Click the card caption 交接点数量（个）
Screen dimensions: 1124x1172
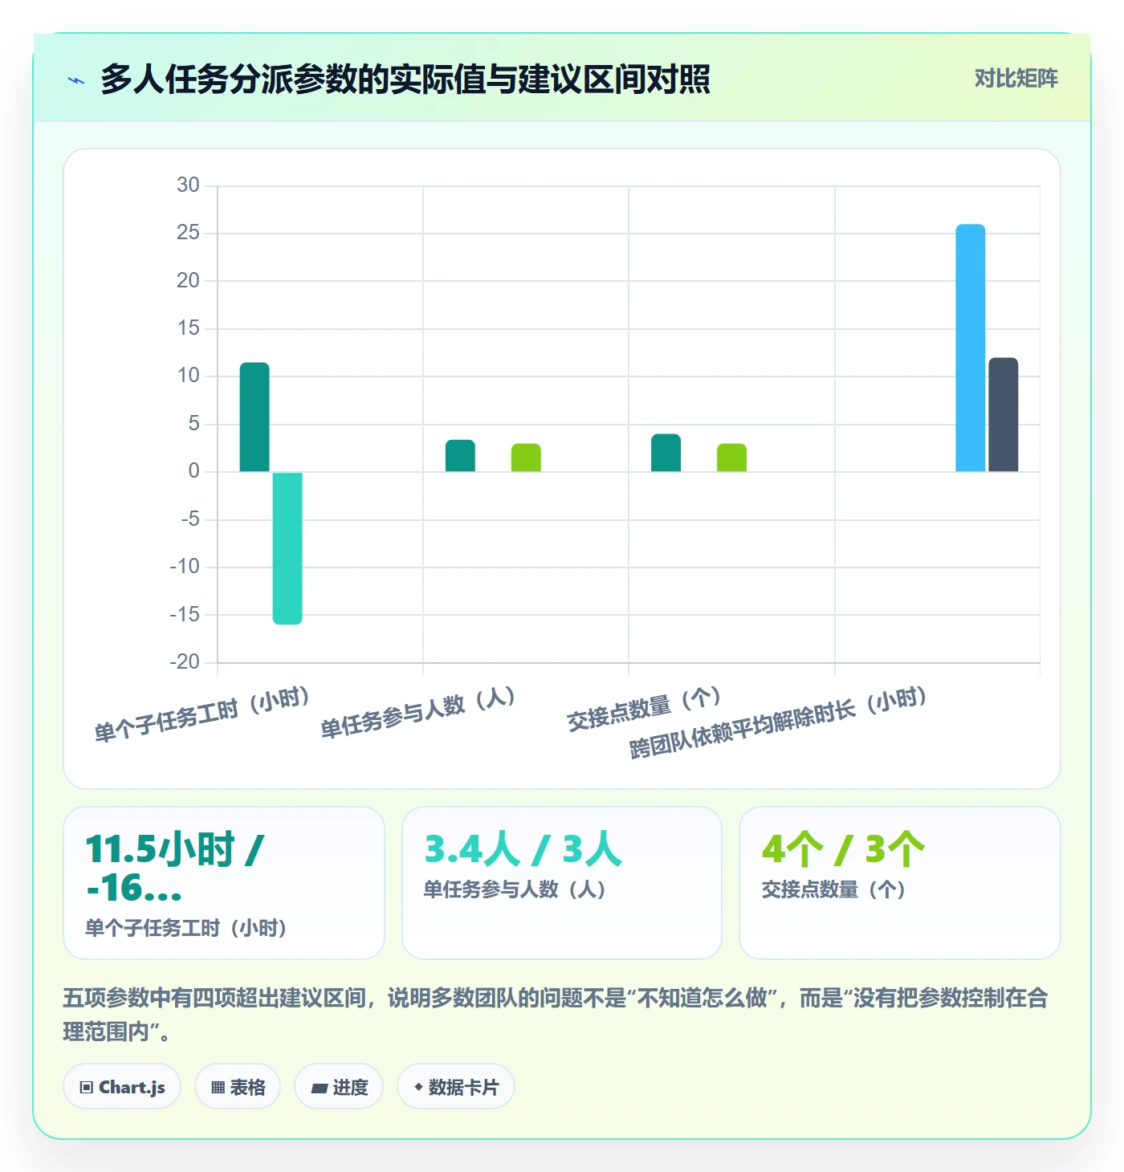point(833,889)
